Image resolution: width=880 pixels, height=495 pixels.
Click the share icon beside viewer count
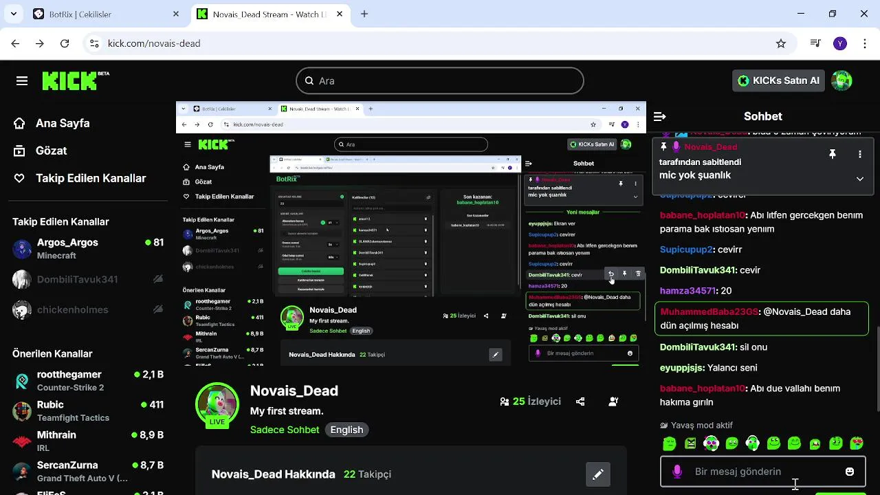pyautogui.click(x=580, y=401)
